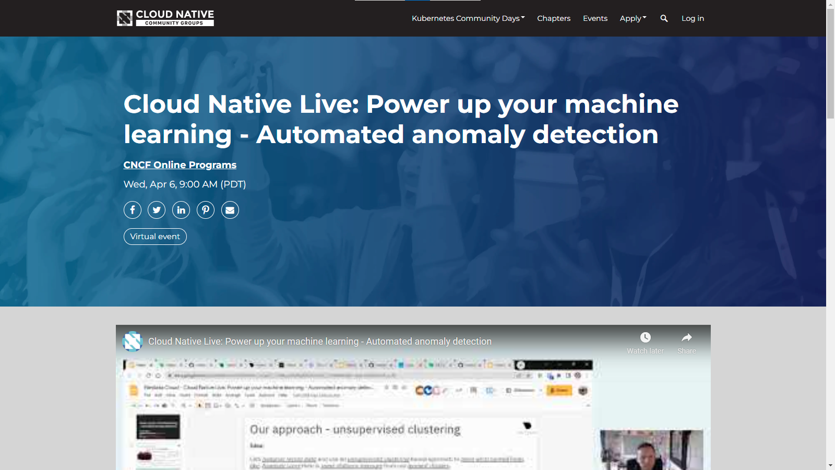
Task: Share event on Pinterest
Action: click(x=206, y=210)
